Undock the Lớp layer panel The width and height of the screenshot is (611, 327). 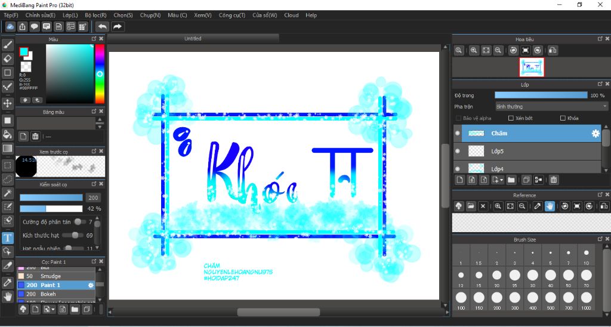click(x=600, y=84)
